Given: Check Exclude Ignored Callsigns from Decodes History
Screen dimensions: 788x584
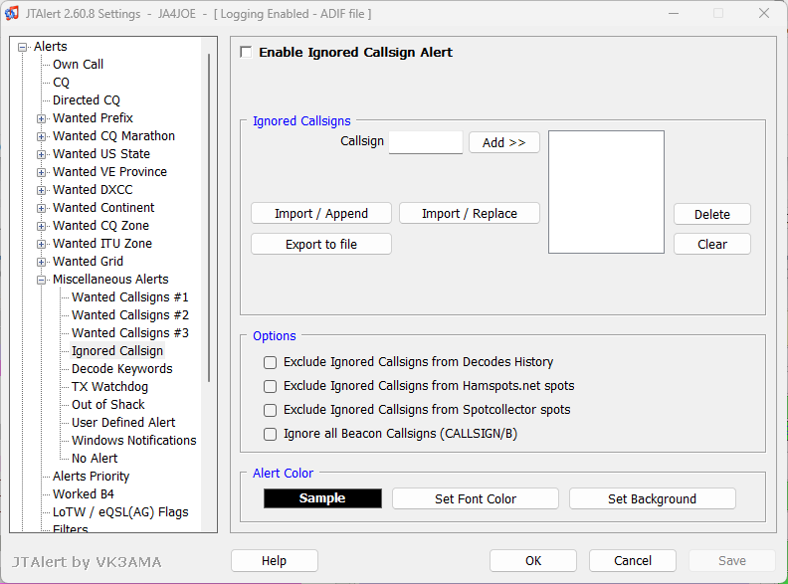Looking at the screenshot, I should pyautogui.click(x=270, y=362).
